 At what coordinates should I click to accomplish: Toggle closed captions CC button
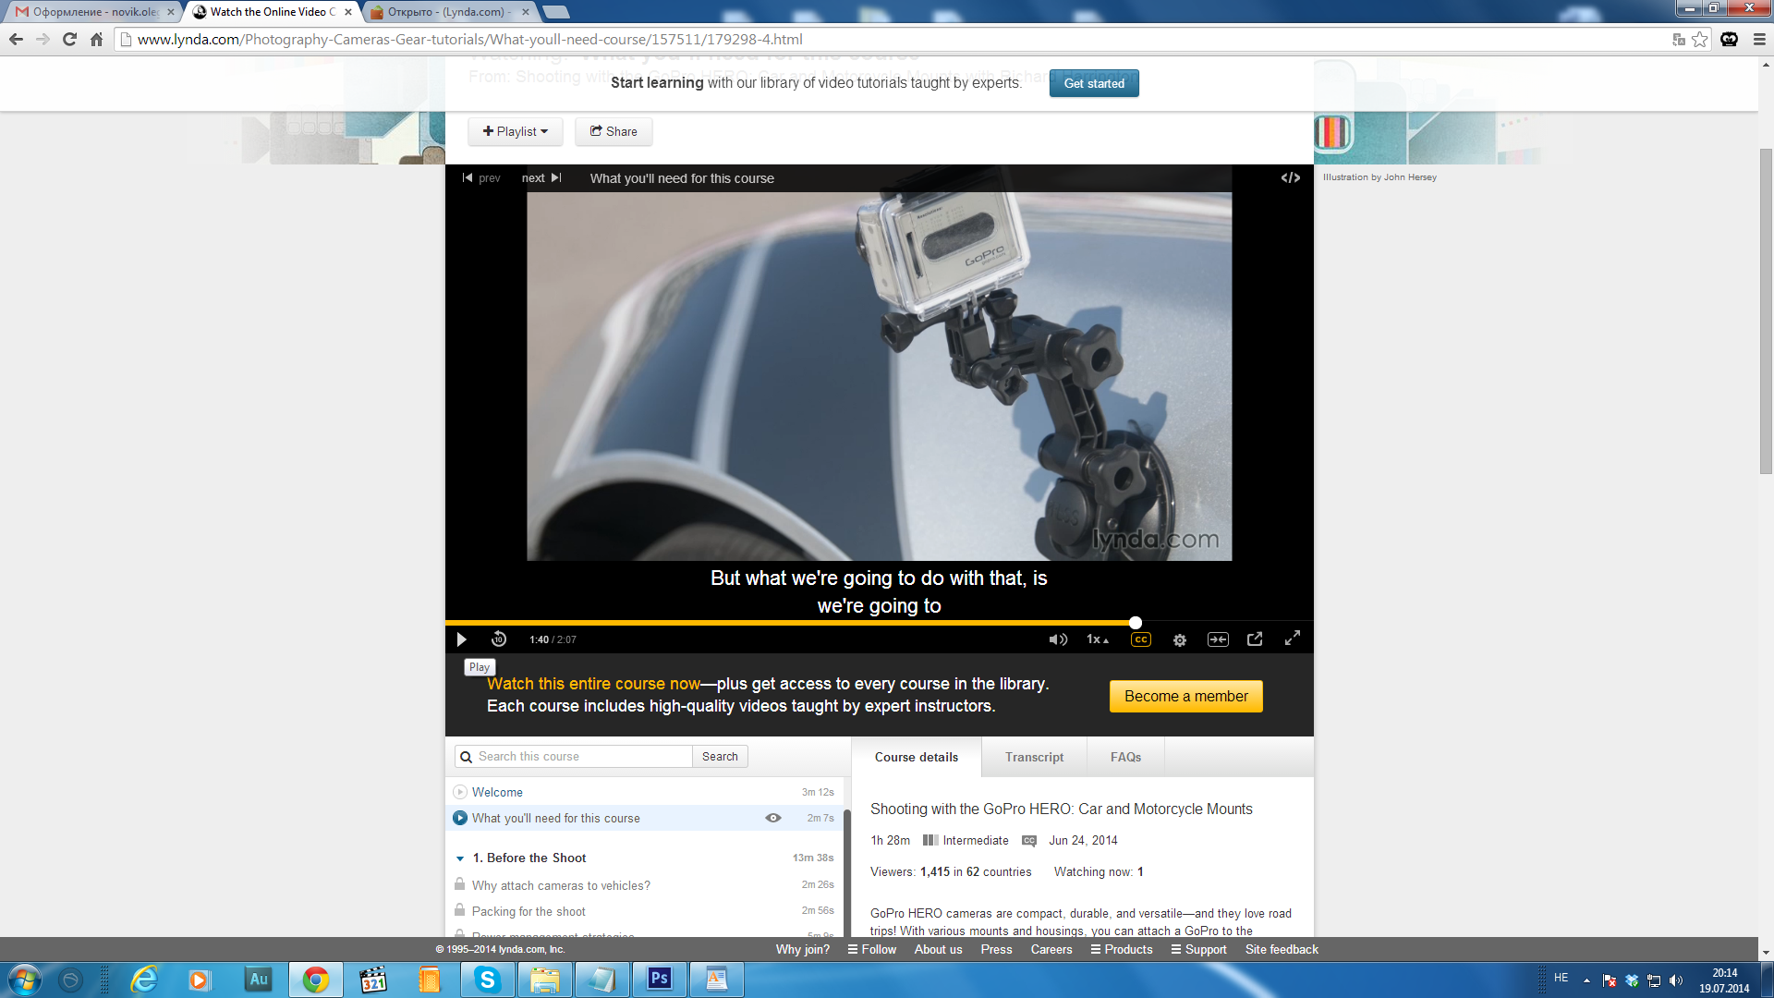coord(1141,639)
